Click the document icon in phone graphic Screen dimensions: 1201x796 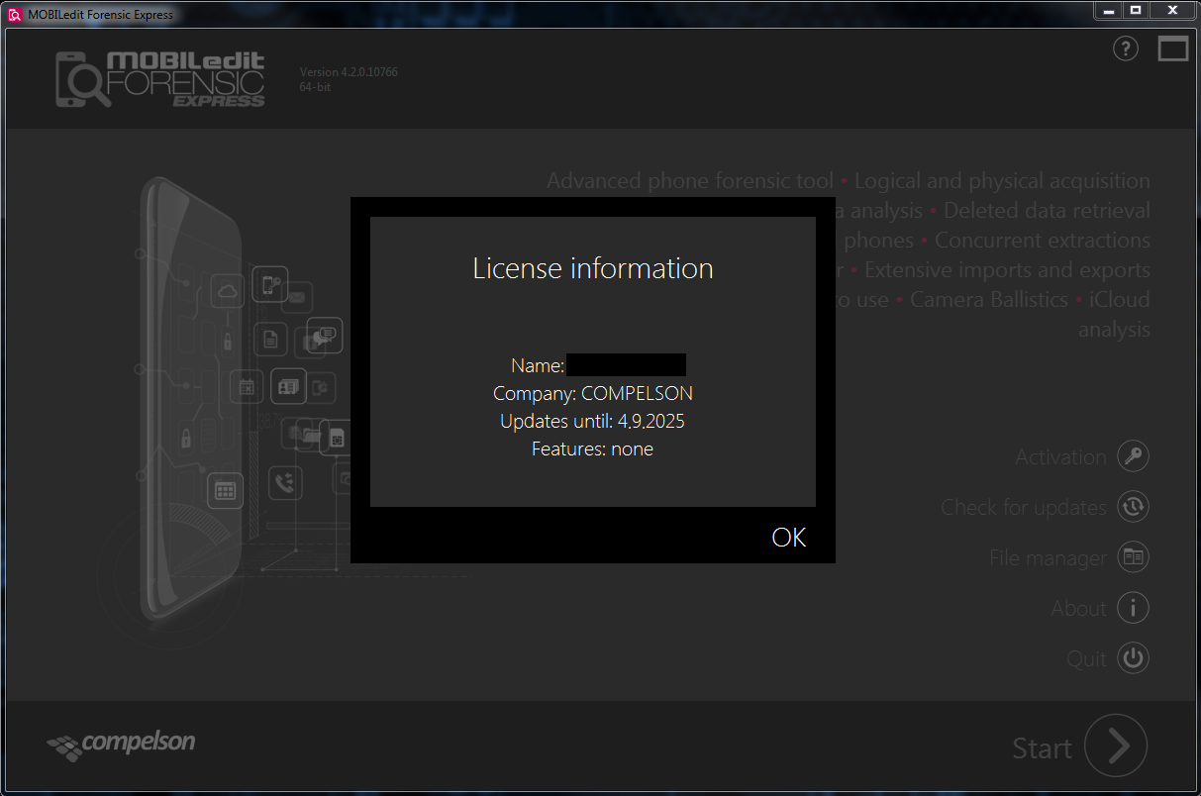click(x=270, y=341)
